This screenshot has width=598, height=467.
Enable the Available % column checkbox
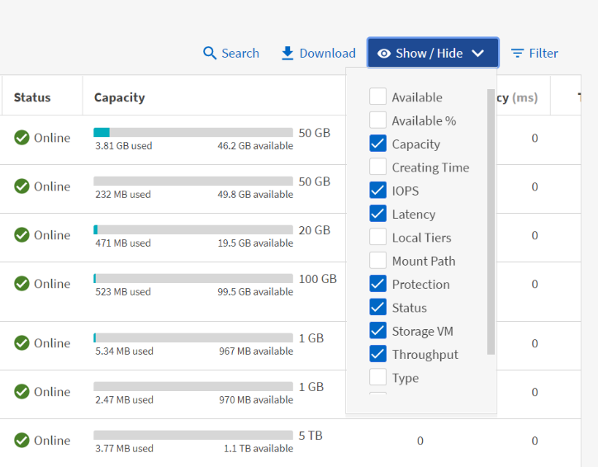378,120
